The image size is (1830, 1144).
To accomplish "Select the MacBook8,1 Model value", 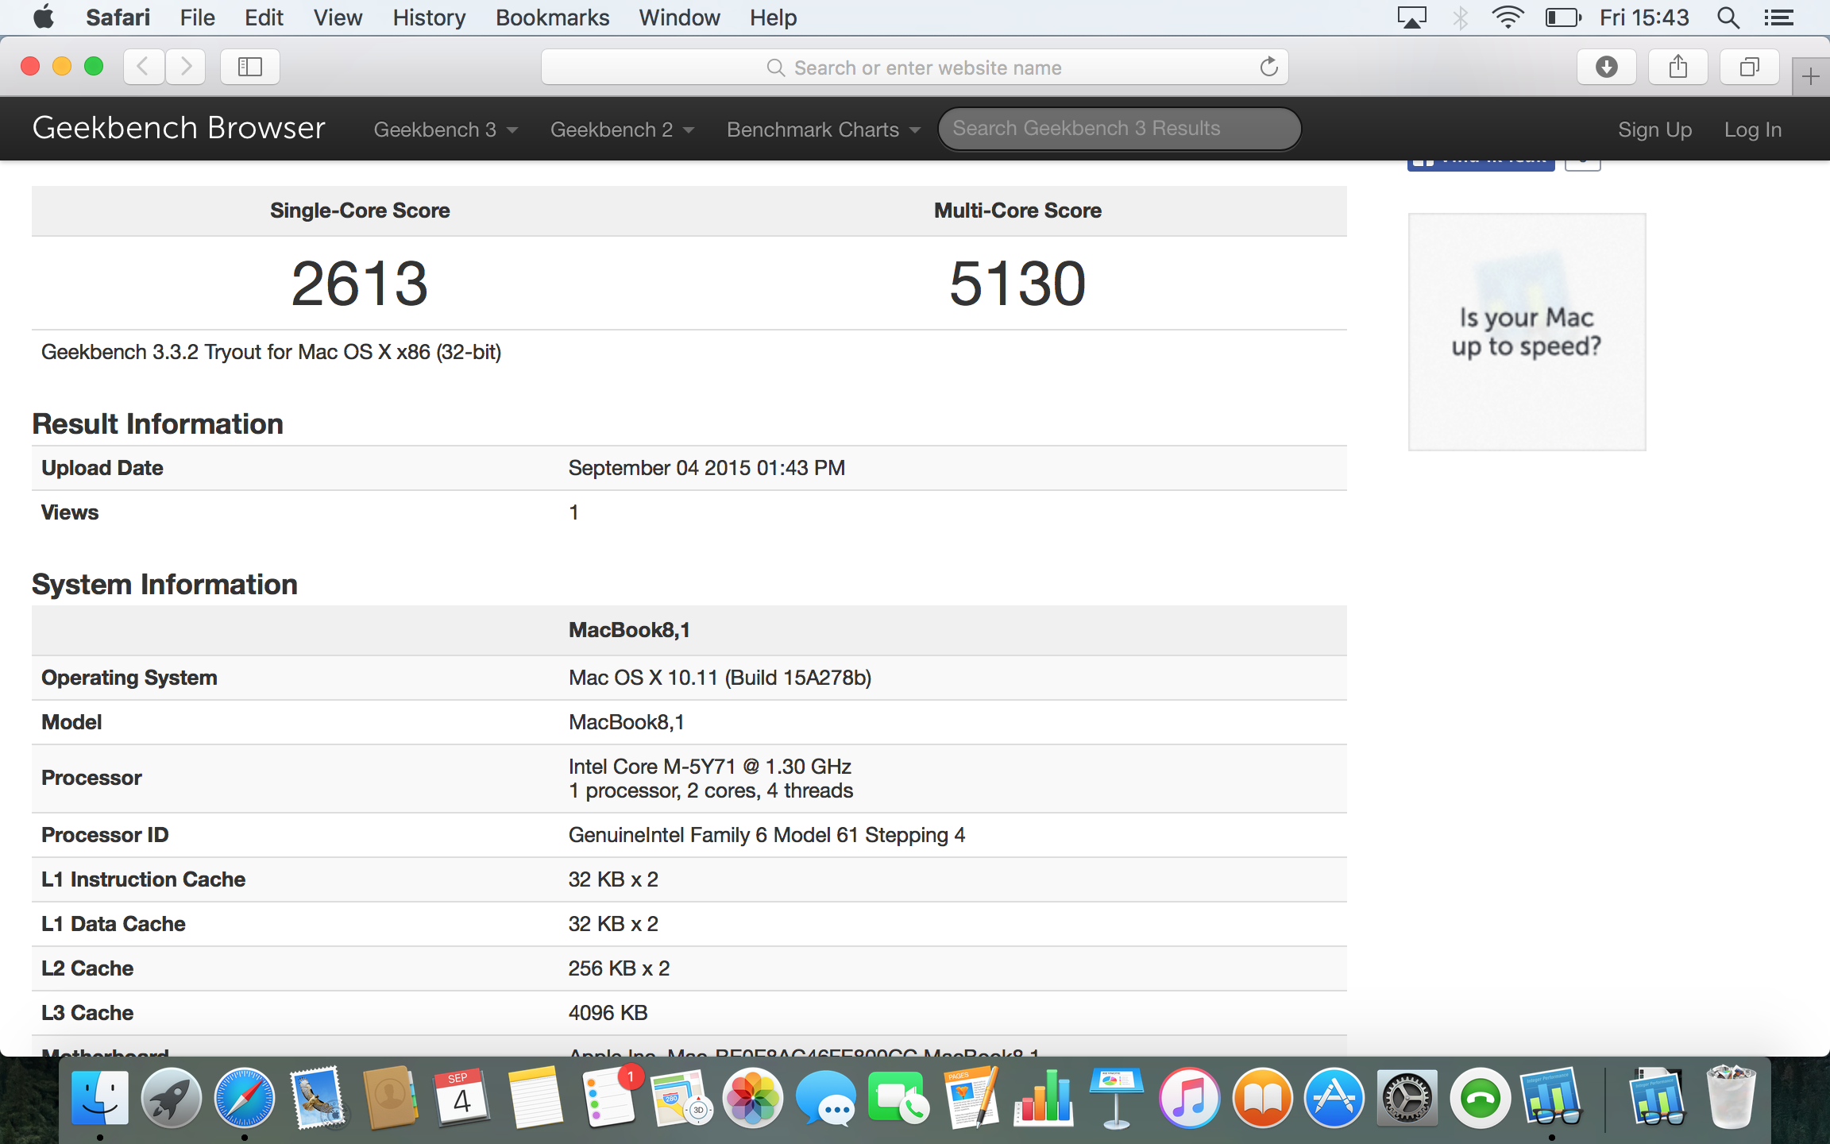I will tap(626, 722).
